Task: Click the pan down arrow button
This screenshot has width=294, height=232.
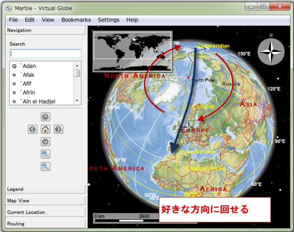Action: coord(45,141)
